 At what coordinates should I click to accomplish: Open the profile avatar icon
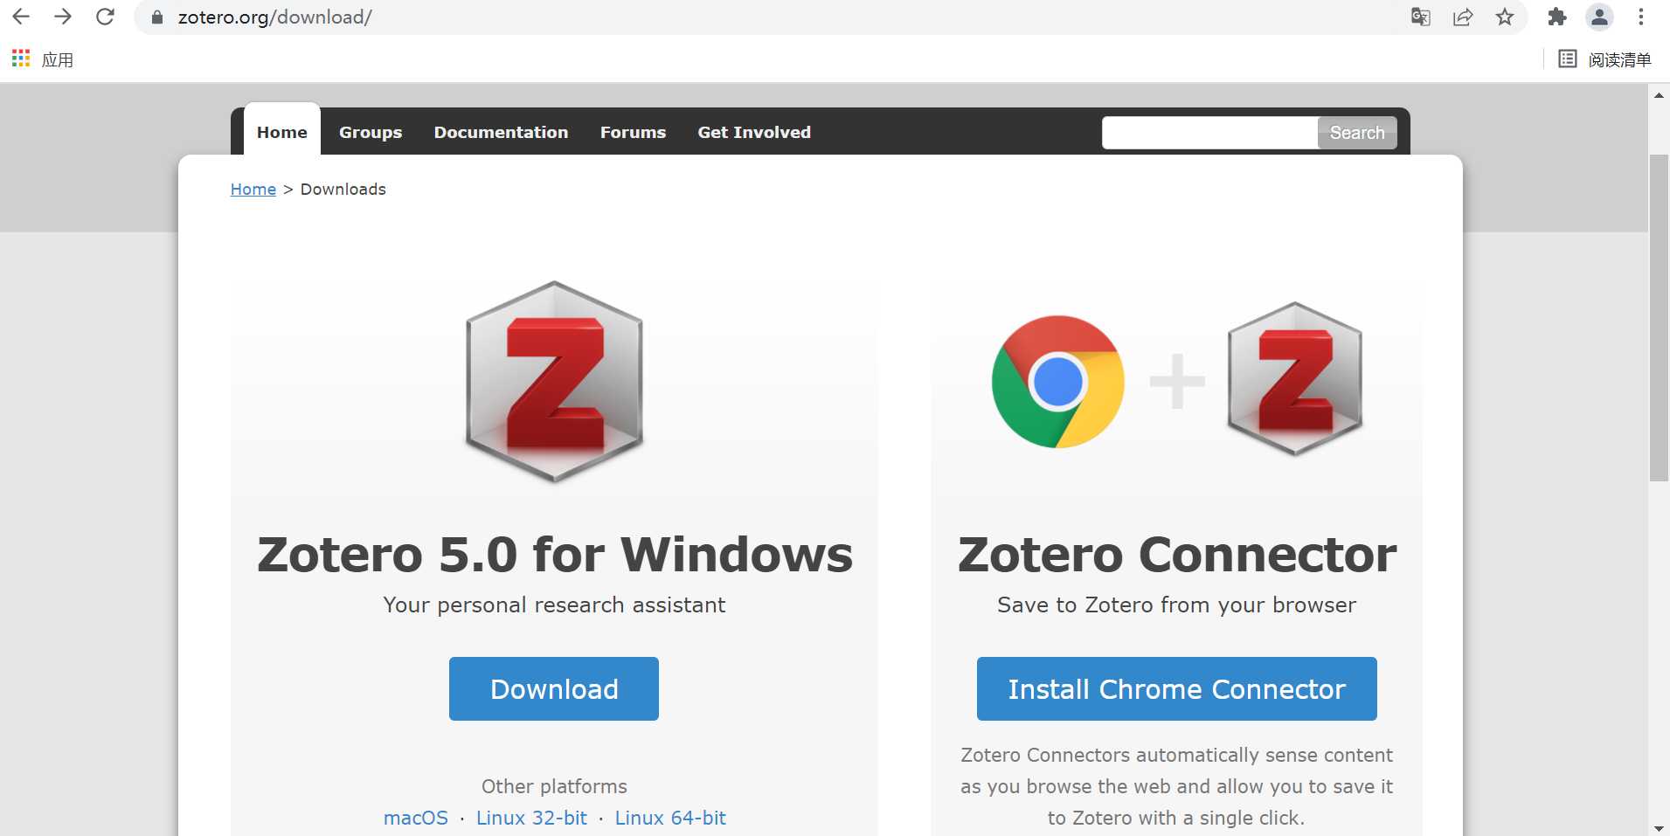pos(1599,17)
